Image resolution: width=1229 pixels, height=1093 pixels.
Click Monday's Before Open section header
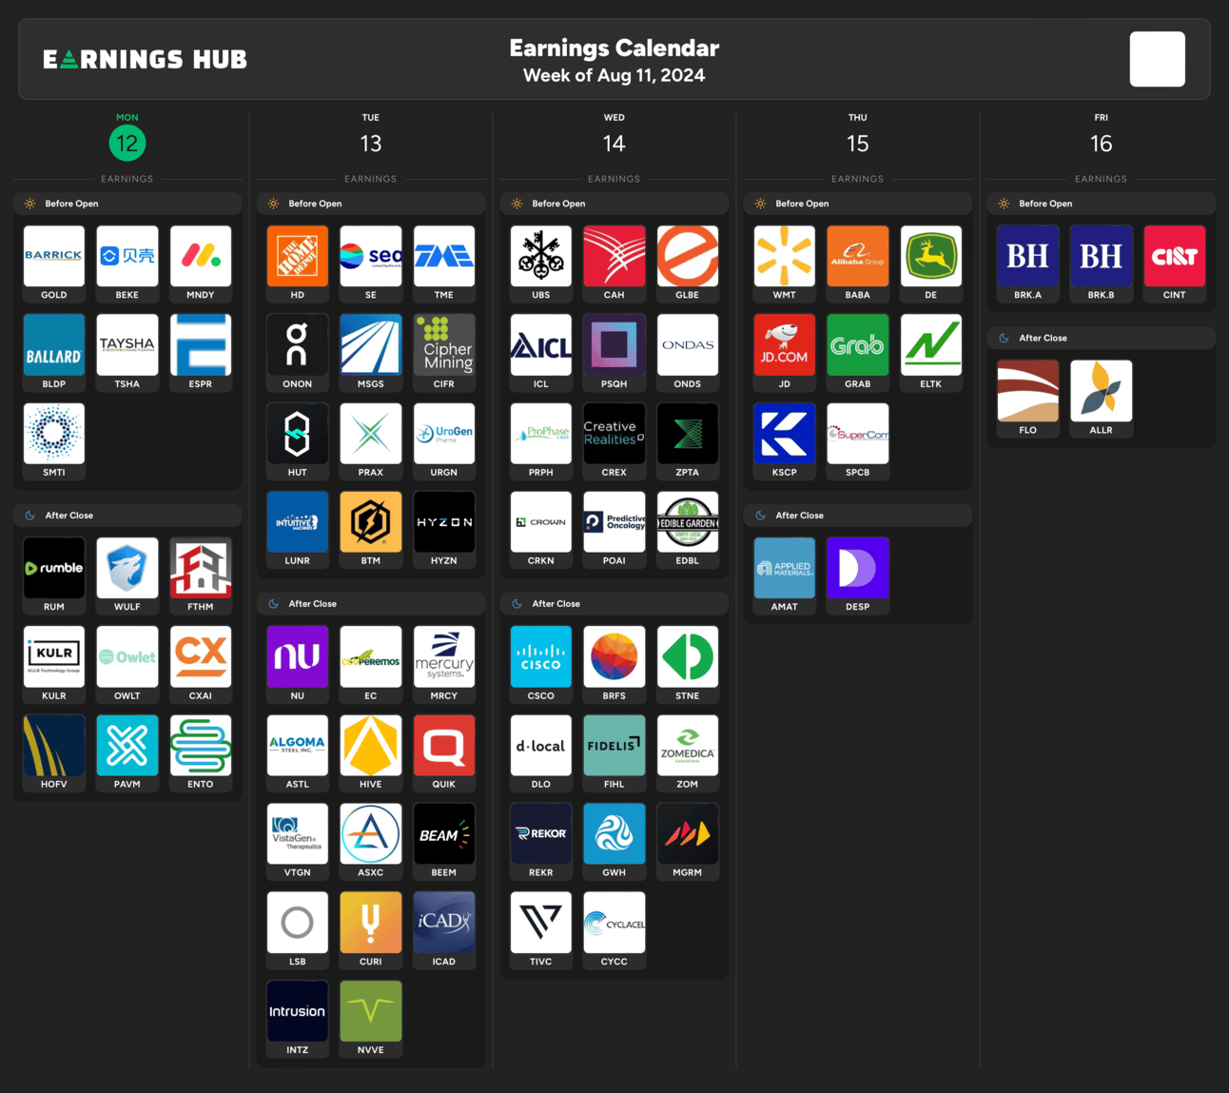coord(127,204)
